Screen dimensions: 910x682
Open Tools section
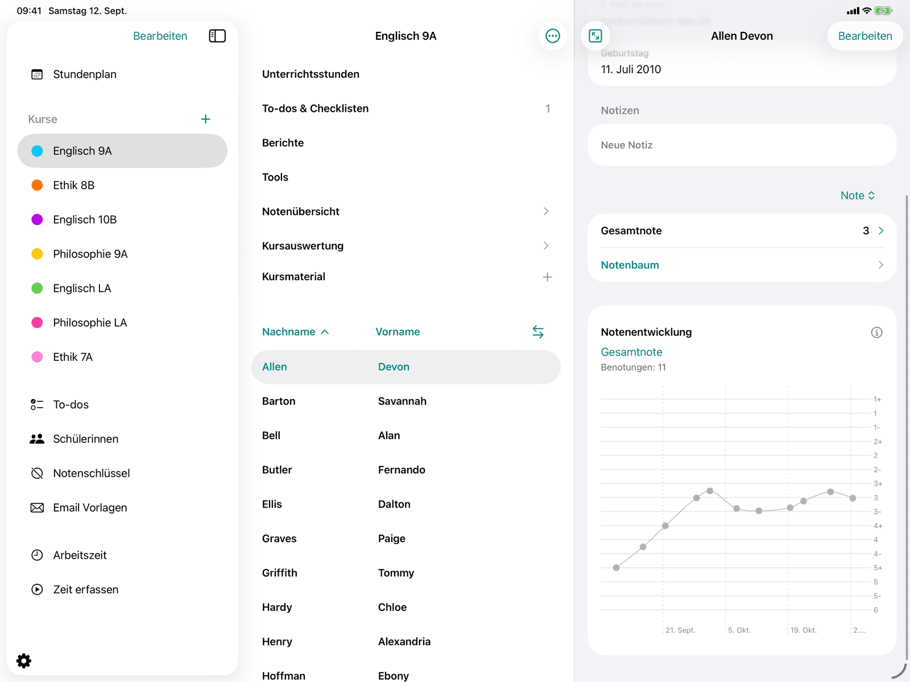pos(406,177)
